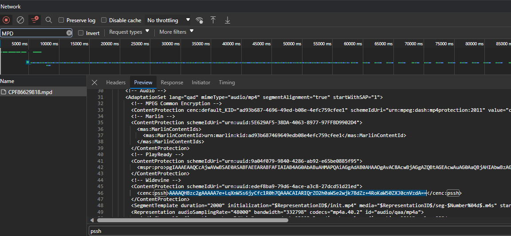Screen dimensions: 511x236
Task: Open the No throttling dropdown
Action: click(x=169, y=20)
